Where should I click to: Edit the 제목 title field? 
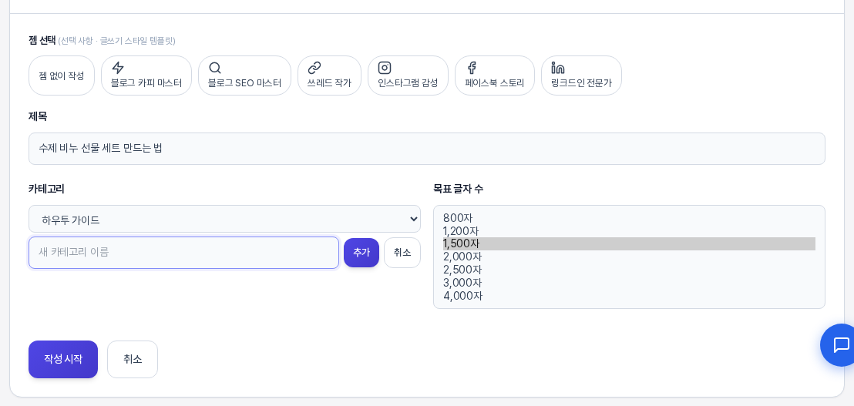tap(427, 149)
